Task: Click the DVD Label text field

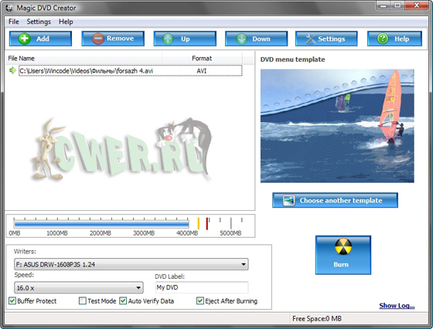Action: click(x=202, y=287)
